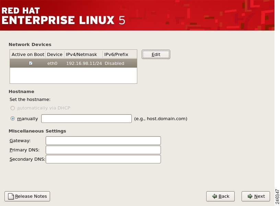Image resolution: width=280 pixels, height=206 pixels.
Task: Click the Device column header
Action: 55,54
